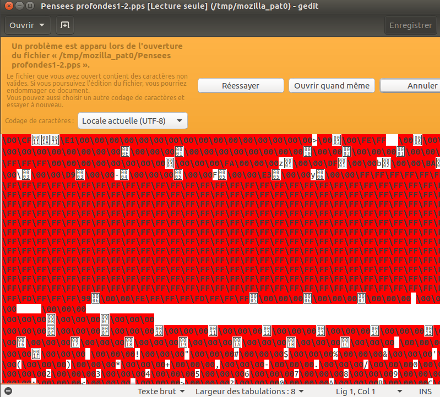Click the Lig 1, Col 1 indicator
The width and height of the screenshot is (440, 397).
click(x=356, y=392)
